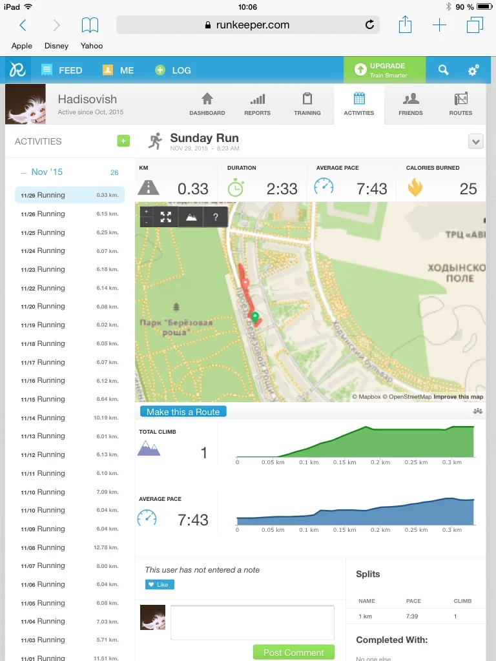Image resolution: width=496 pixels, height=661 pixels.
Task: Show all Safari tabs
Action: (475, 25)
